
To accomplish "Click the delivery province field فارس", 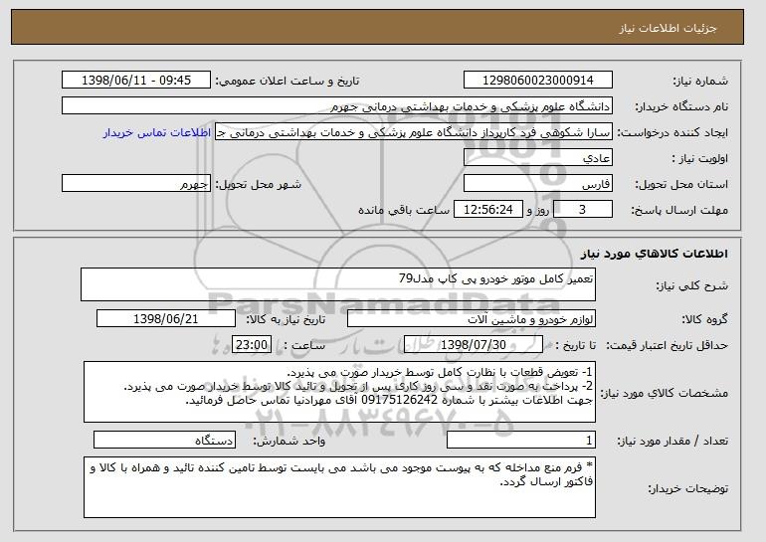I will [538, 184].
